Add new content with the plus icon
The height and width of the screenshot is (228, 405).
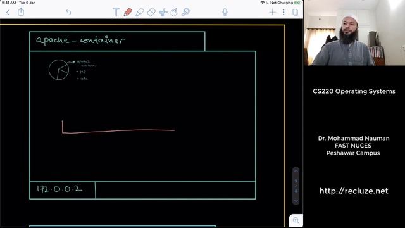point(272,12)
